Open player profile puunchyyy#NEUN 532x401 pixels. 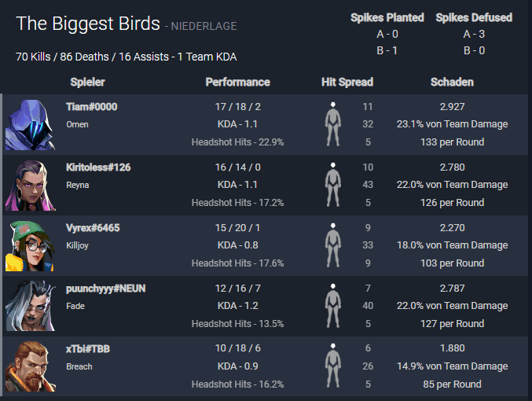click(105, 289)
